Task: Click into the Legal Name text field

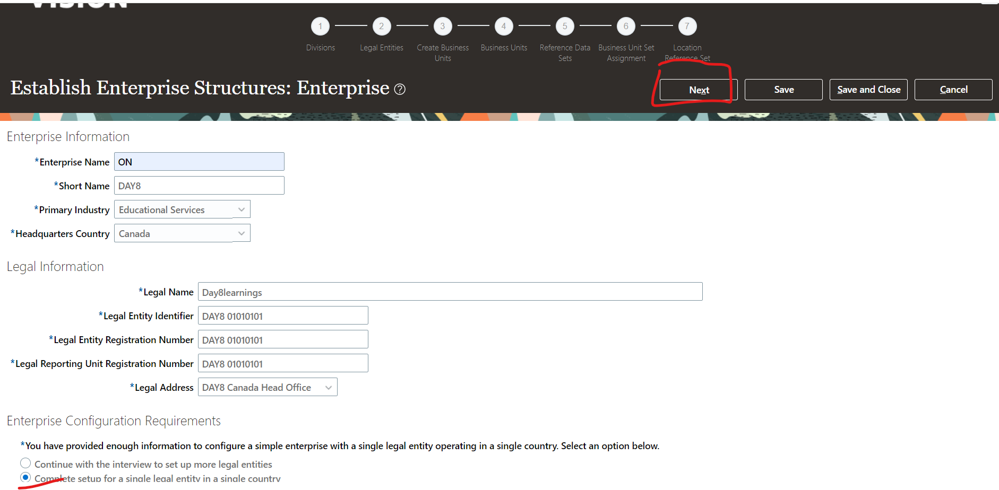Action: pyautogui.click(x=450, y=292)
